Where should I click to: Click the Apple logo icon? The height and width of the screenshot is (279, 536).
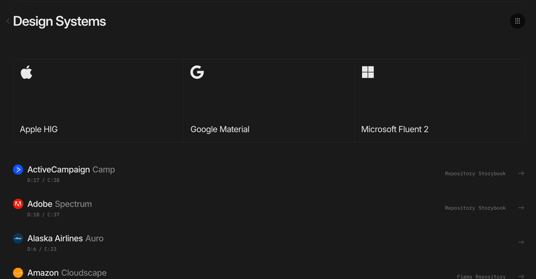(27, 72)
